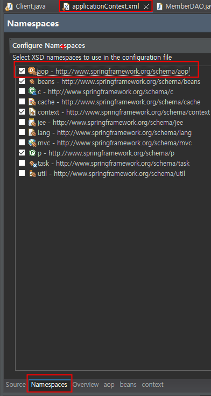Uncheck the aop namespace checkbox
The width and height of the screenshot is (211, 396).
point(22,71)
